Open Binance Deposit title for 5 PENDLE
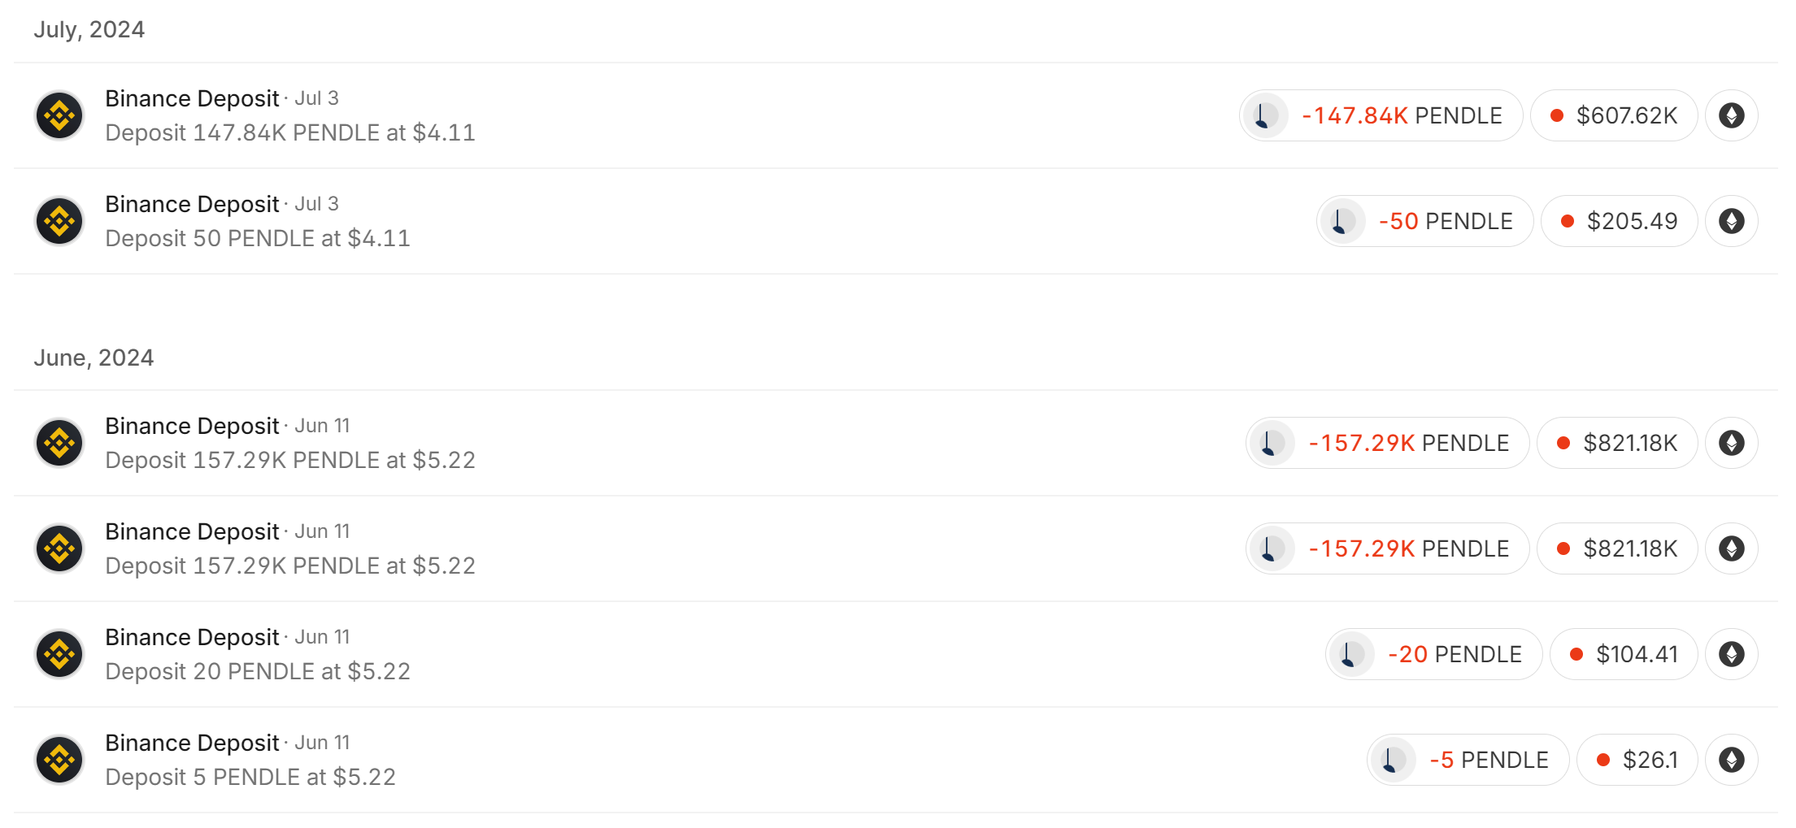This screenshot has width=1796, height=828. click(192, 743)
